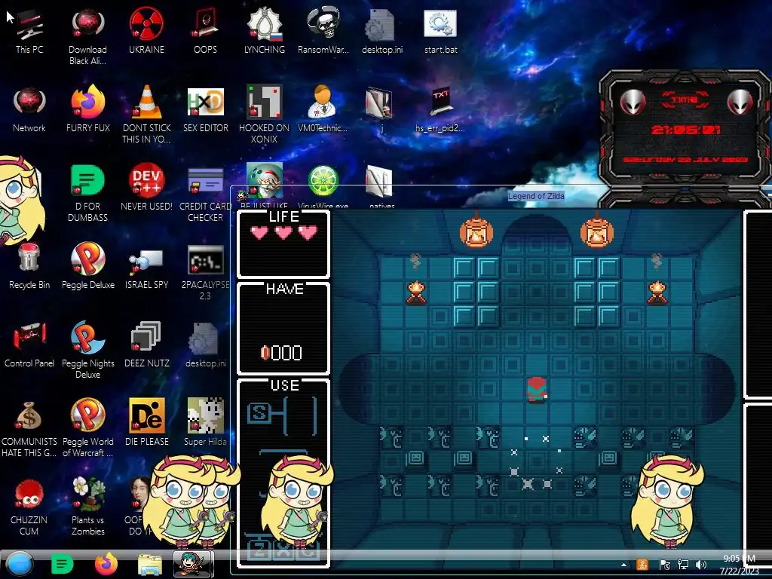Open the This PC desktop icon
The image size is (772, 579).
(29, 30)
